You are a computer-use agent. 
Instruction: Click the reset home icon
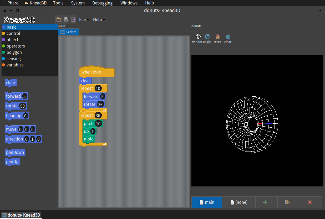(x=217, y=36)
